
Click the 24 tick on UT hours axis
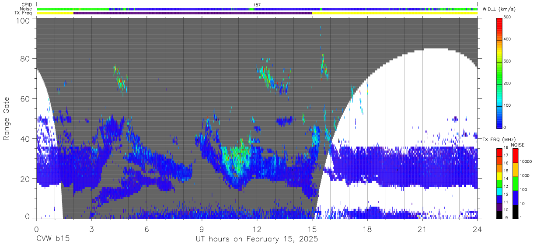click(478, 229)
